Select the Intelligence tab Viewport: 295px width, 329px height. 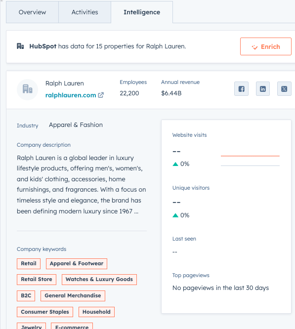click(x=142, y=12)
